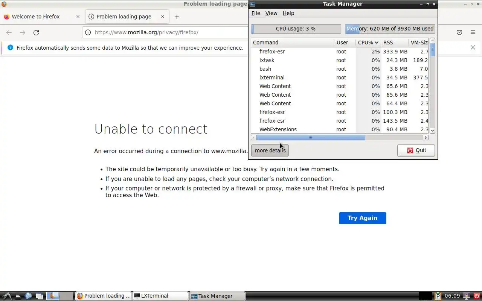Select the WebExtensions process row

click(340, 129)
